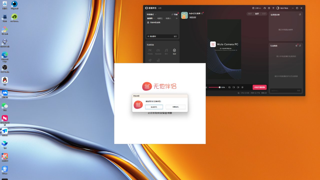Open the 音乐 music feature
The height and width of the screenshot is (180, 320).
(166, 52)
